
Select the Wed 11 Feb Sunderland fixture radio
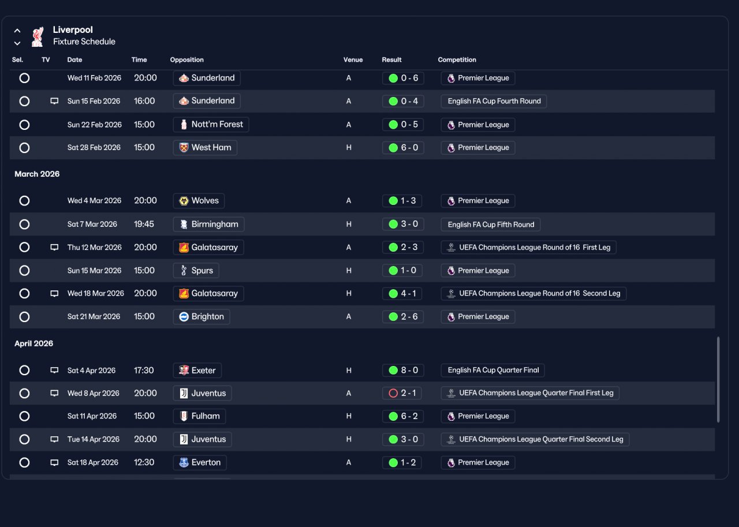[x=24, y=78]
